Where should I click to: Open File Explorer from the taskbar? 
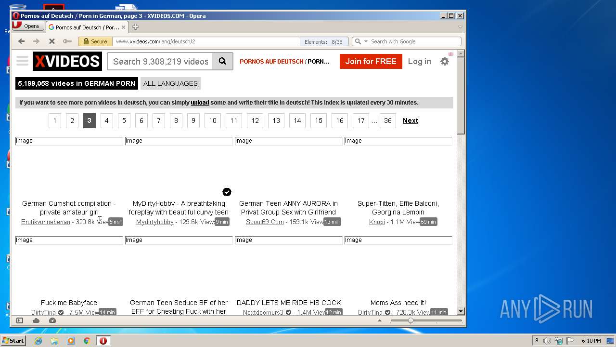click(54, 341)
